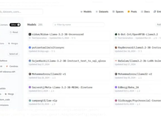Click the Reset circular arrow icon
This screenshot has width=161, height=117.
click(x=11, y=32)
